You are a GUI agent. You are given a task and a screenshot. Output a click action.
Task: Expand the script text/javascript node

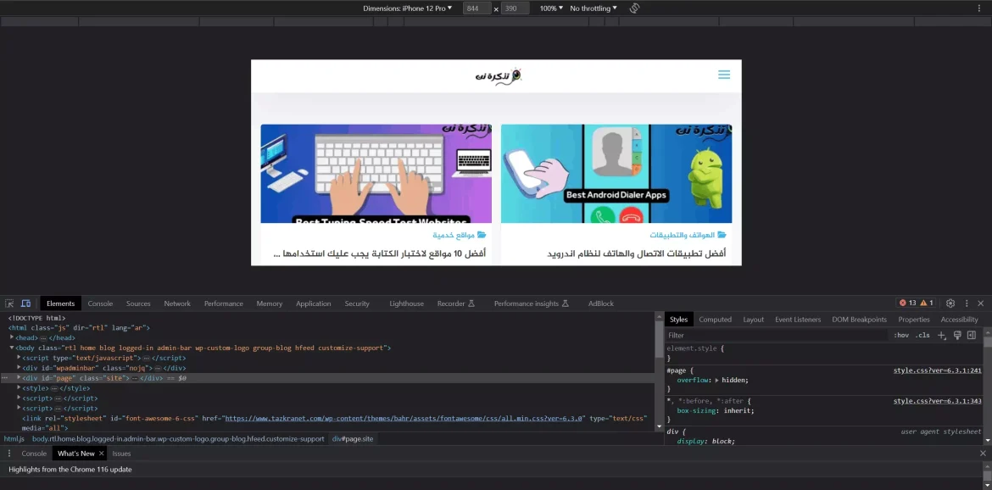[x=19, y=357]
